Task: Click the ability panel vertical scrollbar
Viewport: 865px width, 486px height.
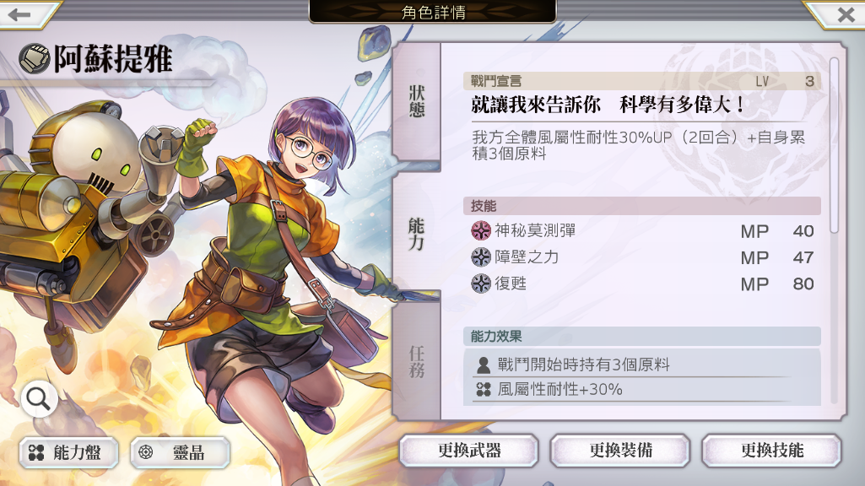Action: pyautogui.click(x=834, y=145)
